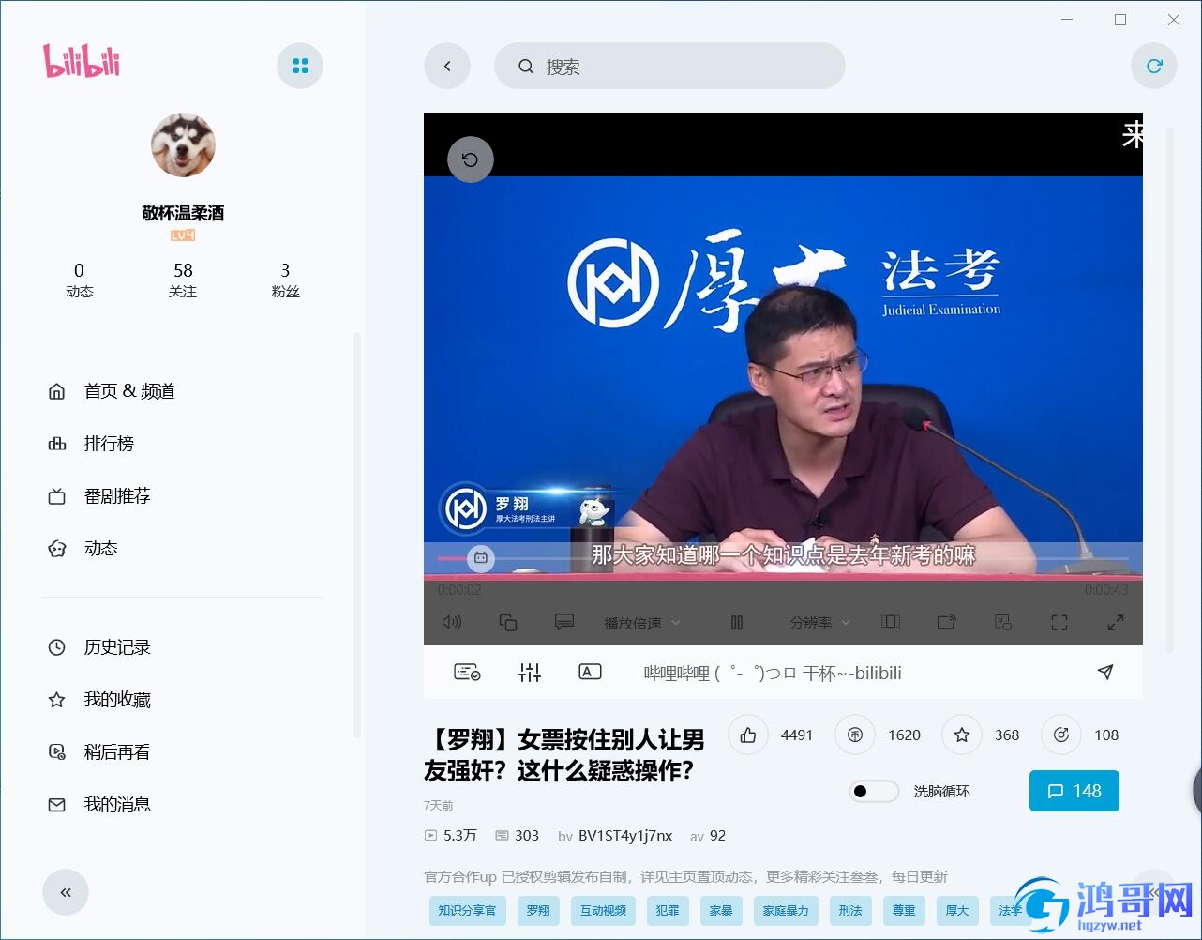Click the overlapping windows icon in player
Viewport: 1202px width, 940px height.
(508, 622)
